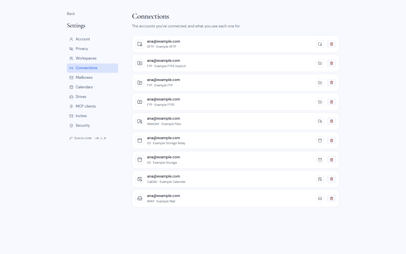Delete the Example FTPS Implicit connection

(332, 63)
